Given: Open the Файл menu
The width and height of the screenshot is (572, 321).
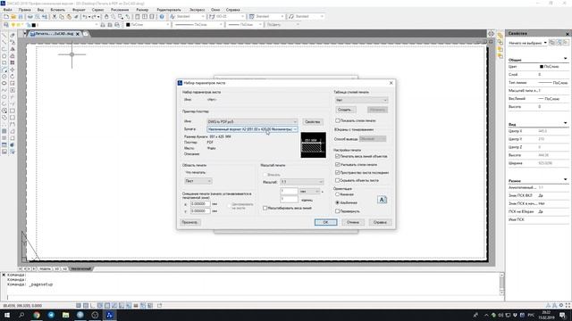Looking at the screenshot, I should (x=7, y=10).
